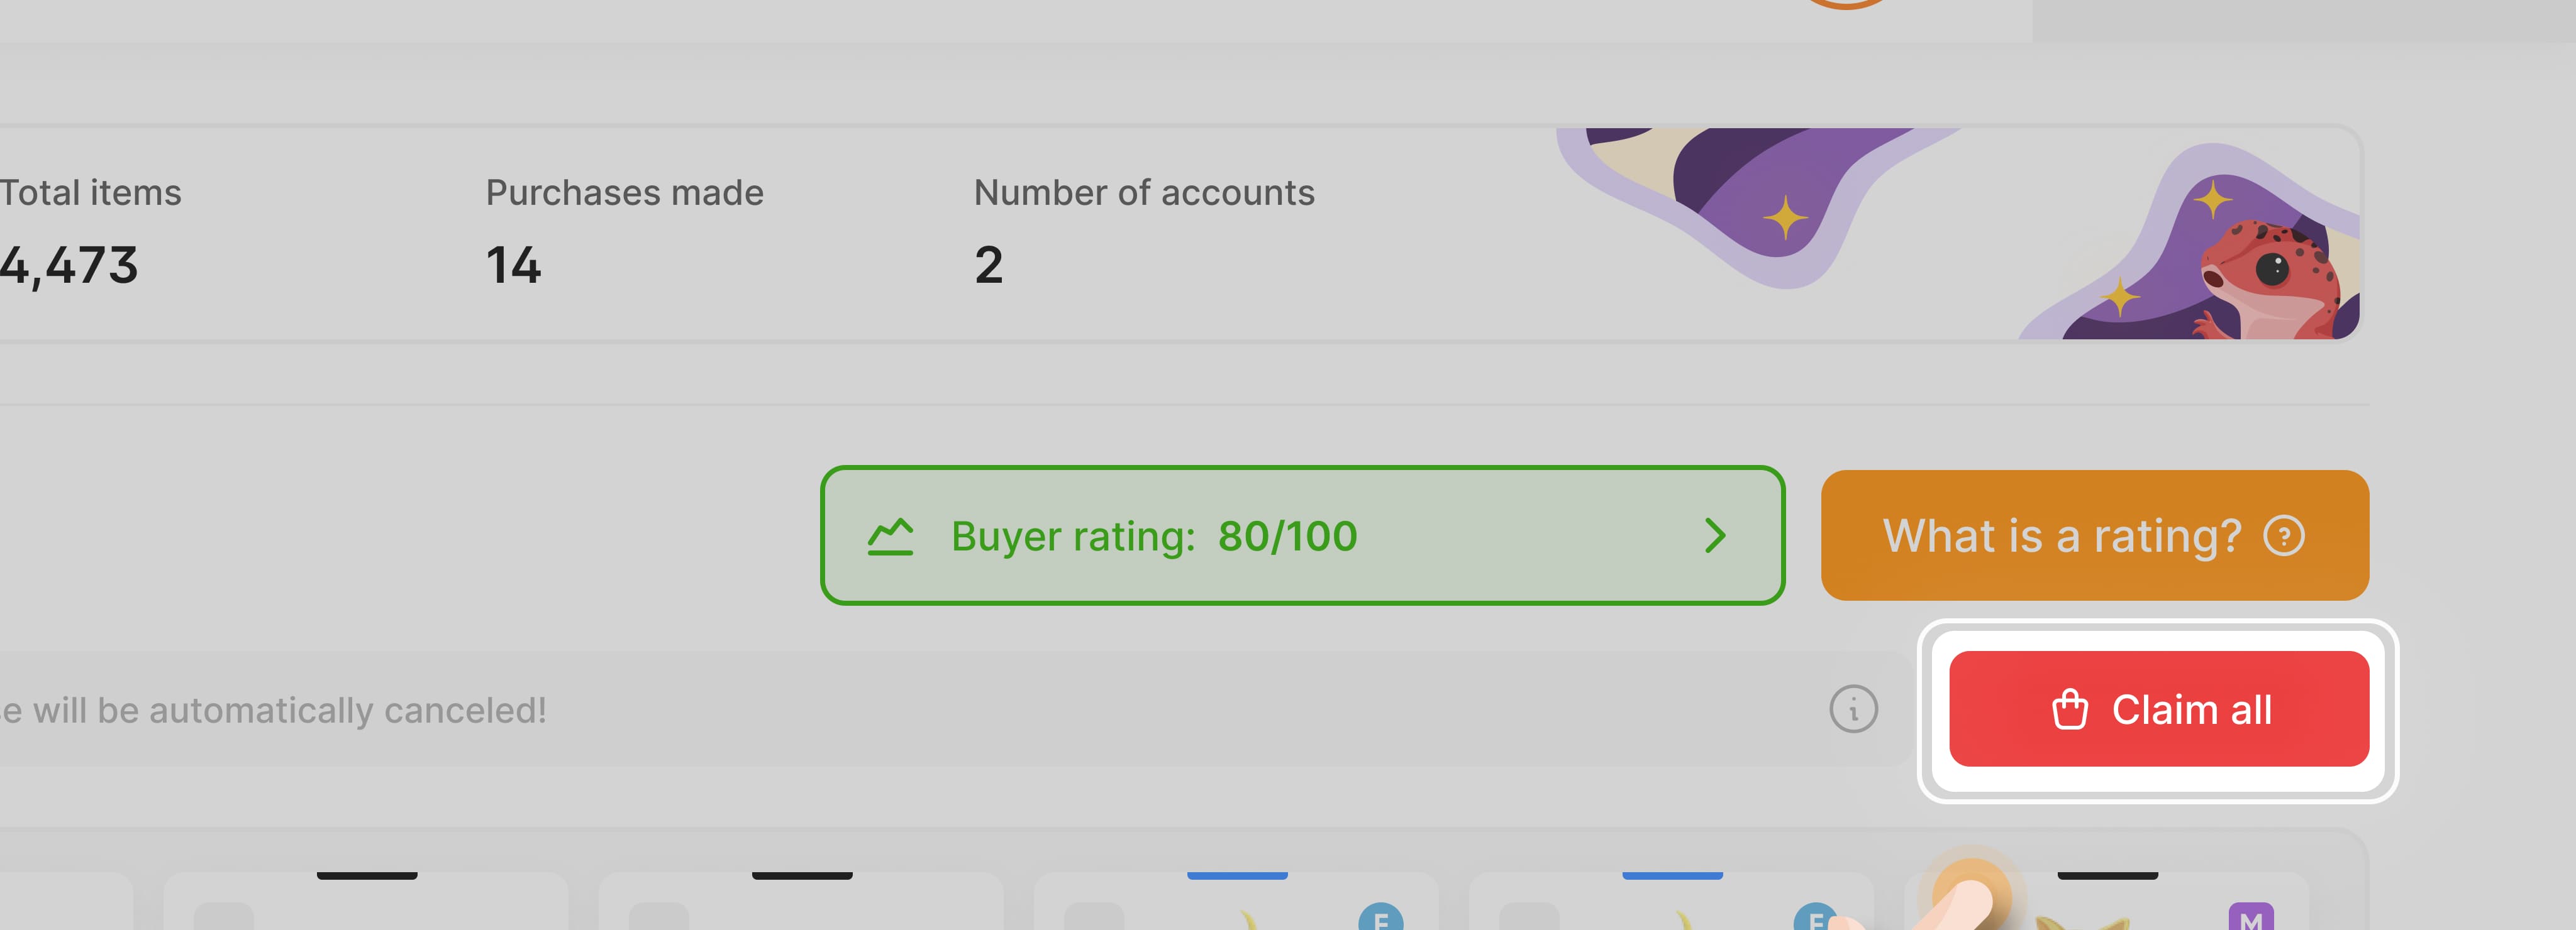Click the yellow sparkle on the purple banner
This screenshot has height=930, width=2576.
(1784, 218)
